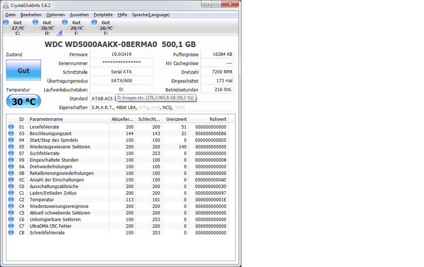The height and width of the screenshot is (267, 424).
Task: Open the Hilfe menu
Action: point(122,15)
